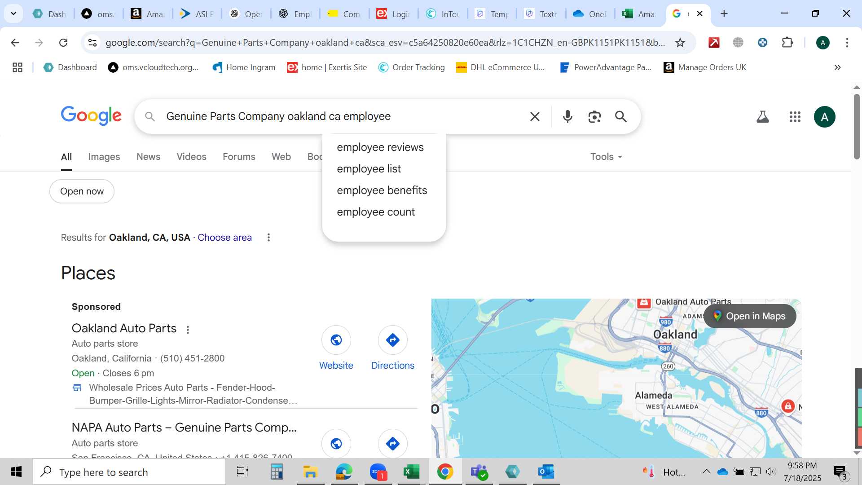Screen dimensions: 862x485
Task: Open the Extensions puzzle icon
Action: pos(787,43)
